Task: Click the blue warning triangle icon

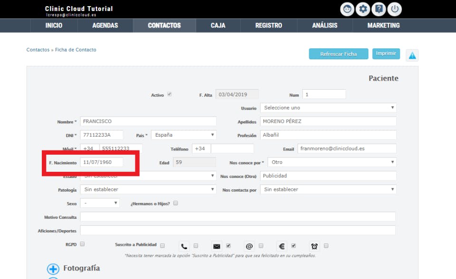Action: pyautogui.click(x=412, y=55)
